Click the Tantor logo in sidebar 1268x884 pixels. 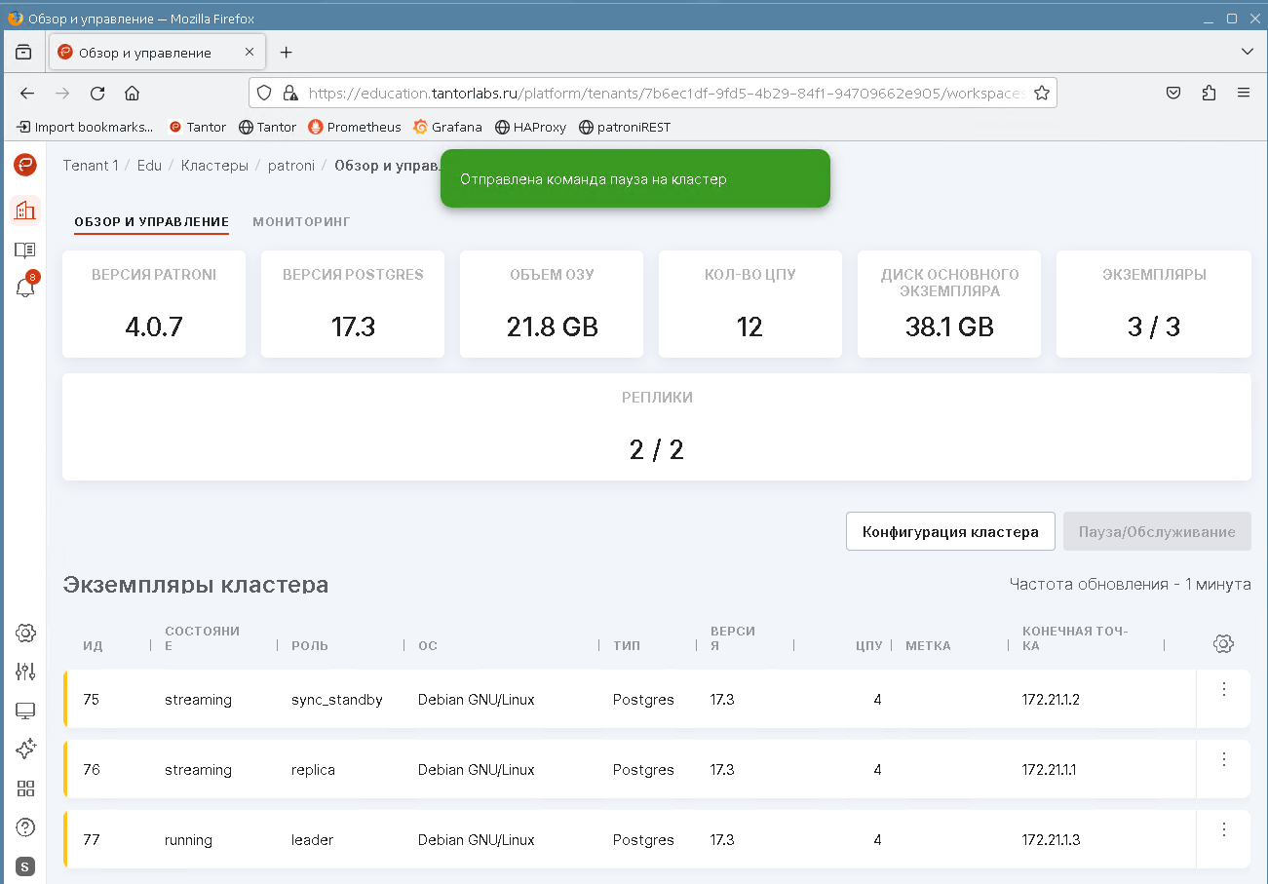coord(25,165)
